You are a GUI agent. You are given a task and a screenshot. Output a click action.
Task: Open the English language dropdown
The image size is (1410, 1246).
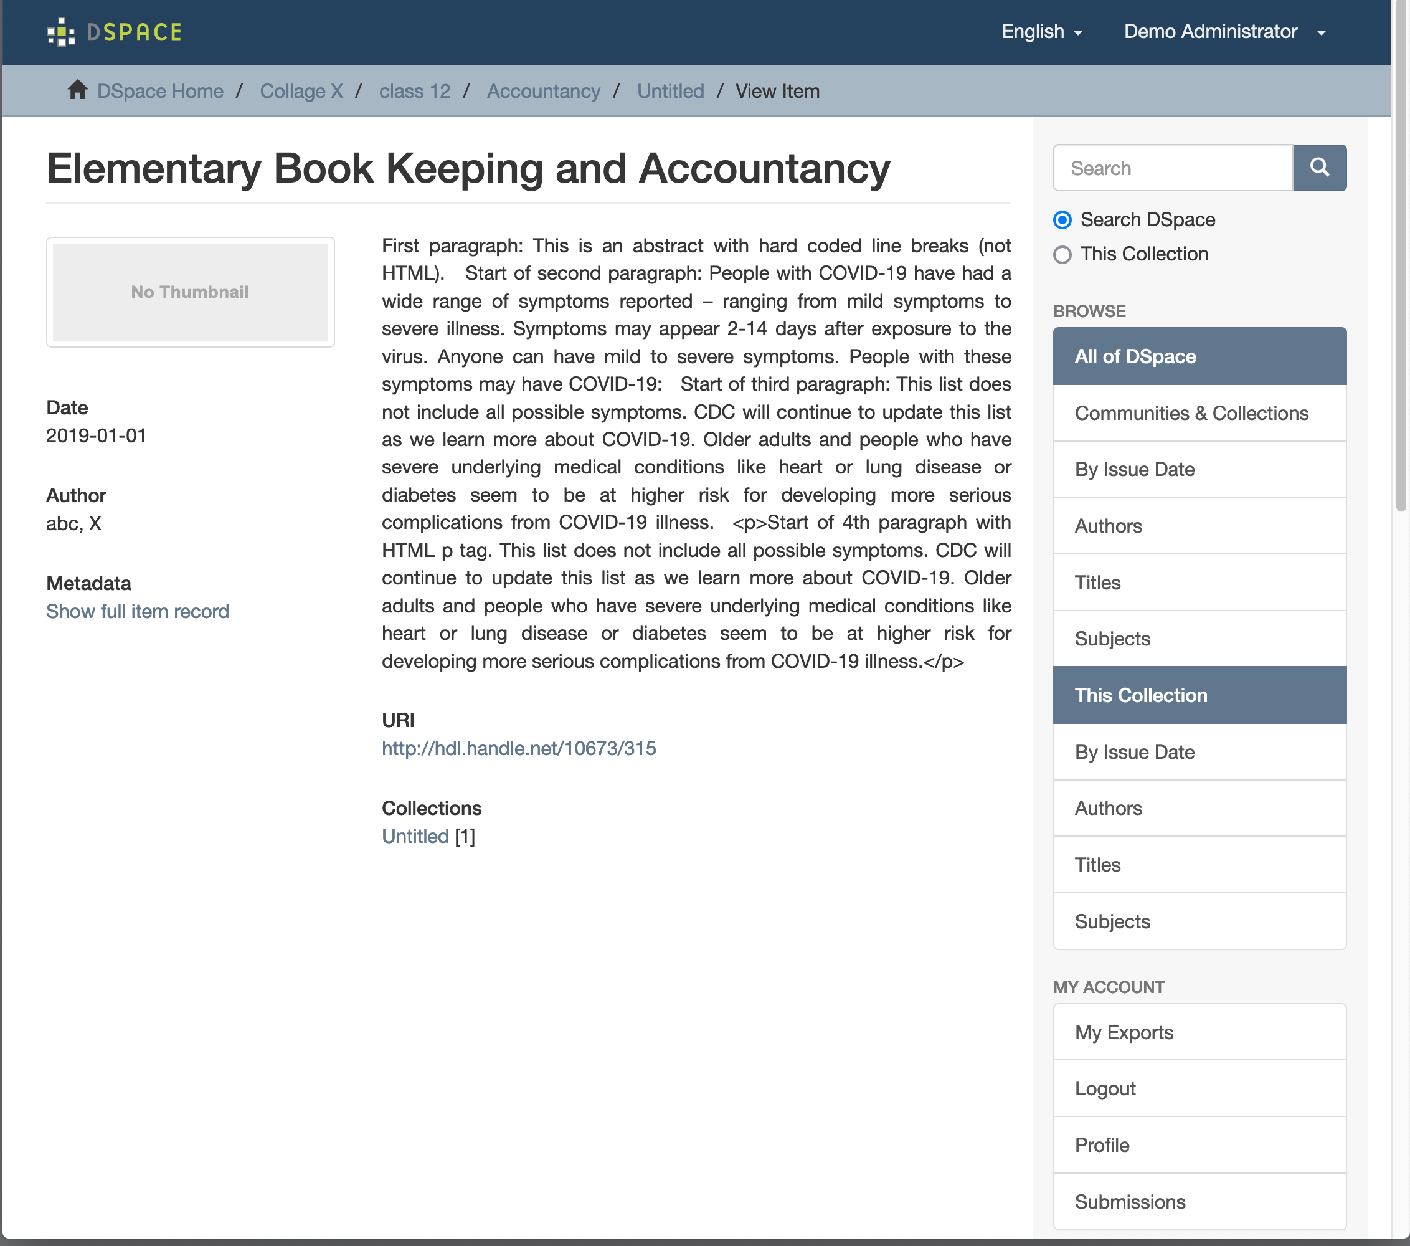click(x=1041, y=32)
